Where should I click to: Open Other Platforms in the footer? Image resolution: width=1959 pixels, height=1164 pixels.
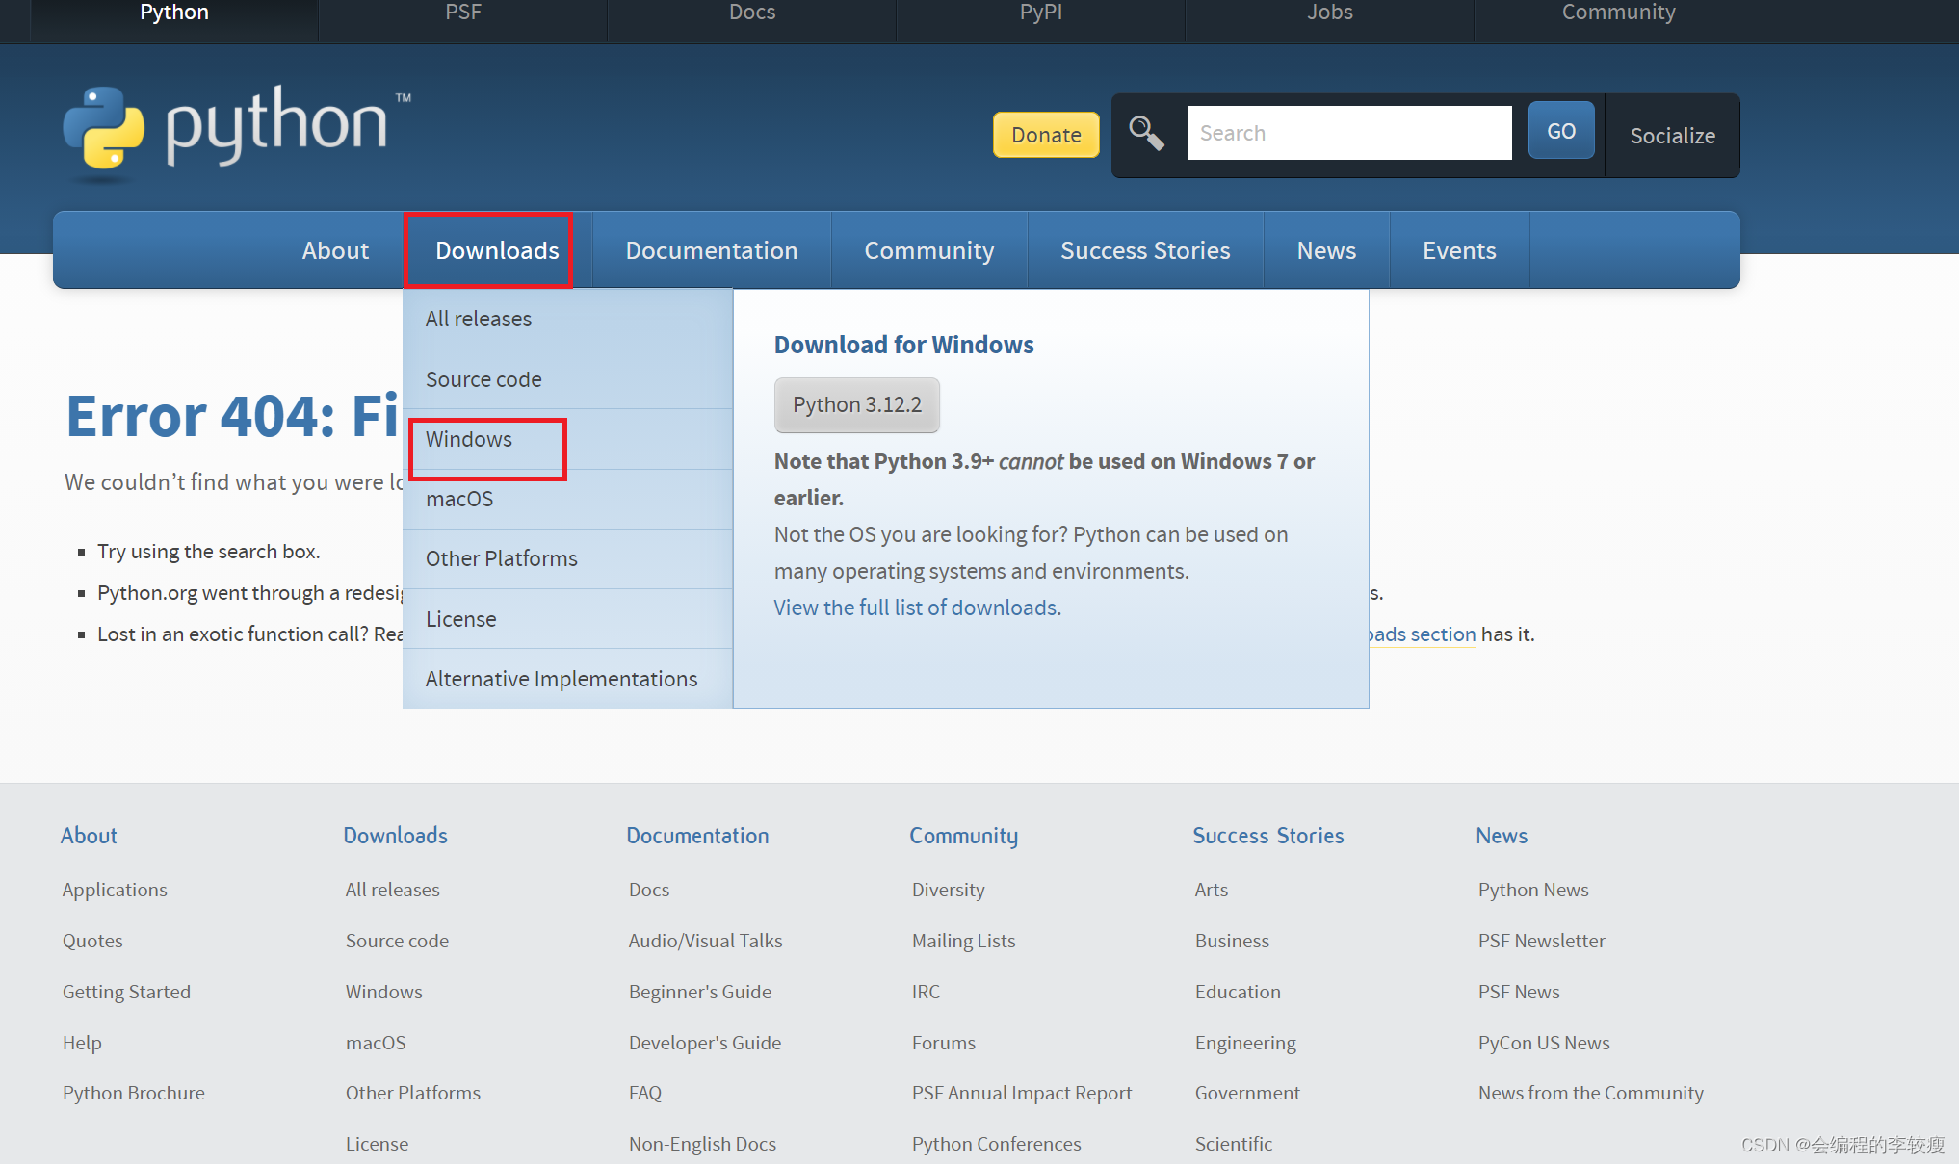[413, 1093]
